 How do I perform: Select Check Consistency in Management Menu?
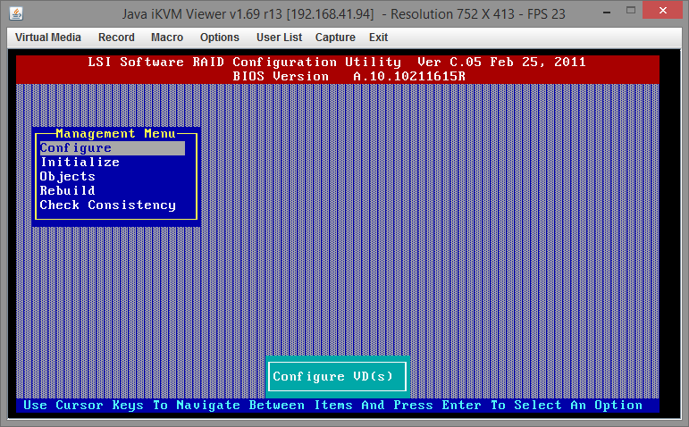coord(107,205)
